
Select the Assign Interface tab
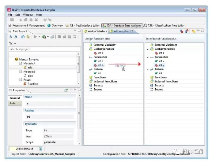[x=96, y=31]
